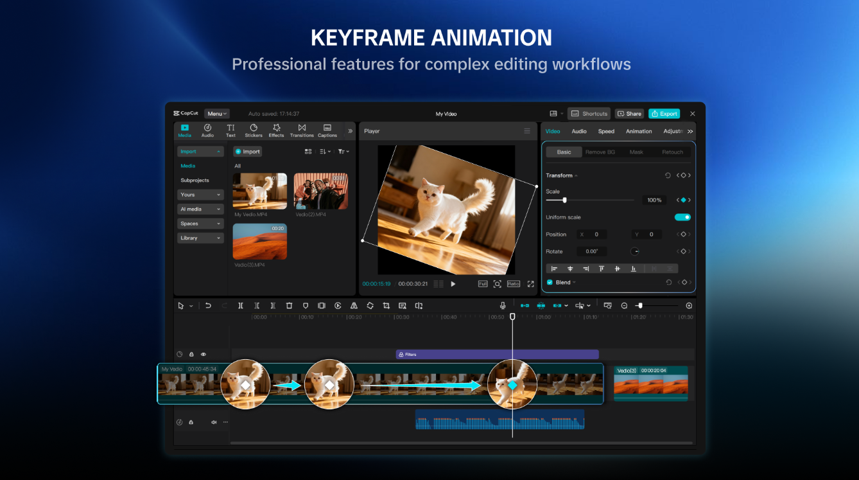
Task: Toggle the Uniform scale switch
Action: pos(682,217)
